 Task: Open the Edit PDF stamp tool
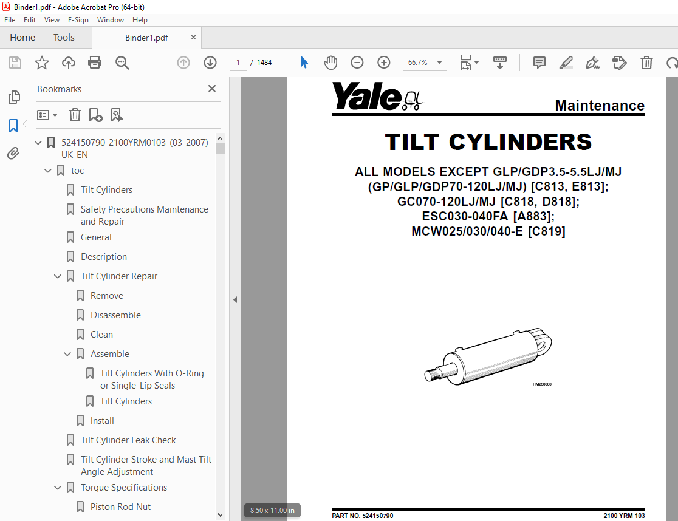pos(619,63)
